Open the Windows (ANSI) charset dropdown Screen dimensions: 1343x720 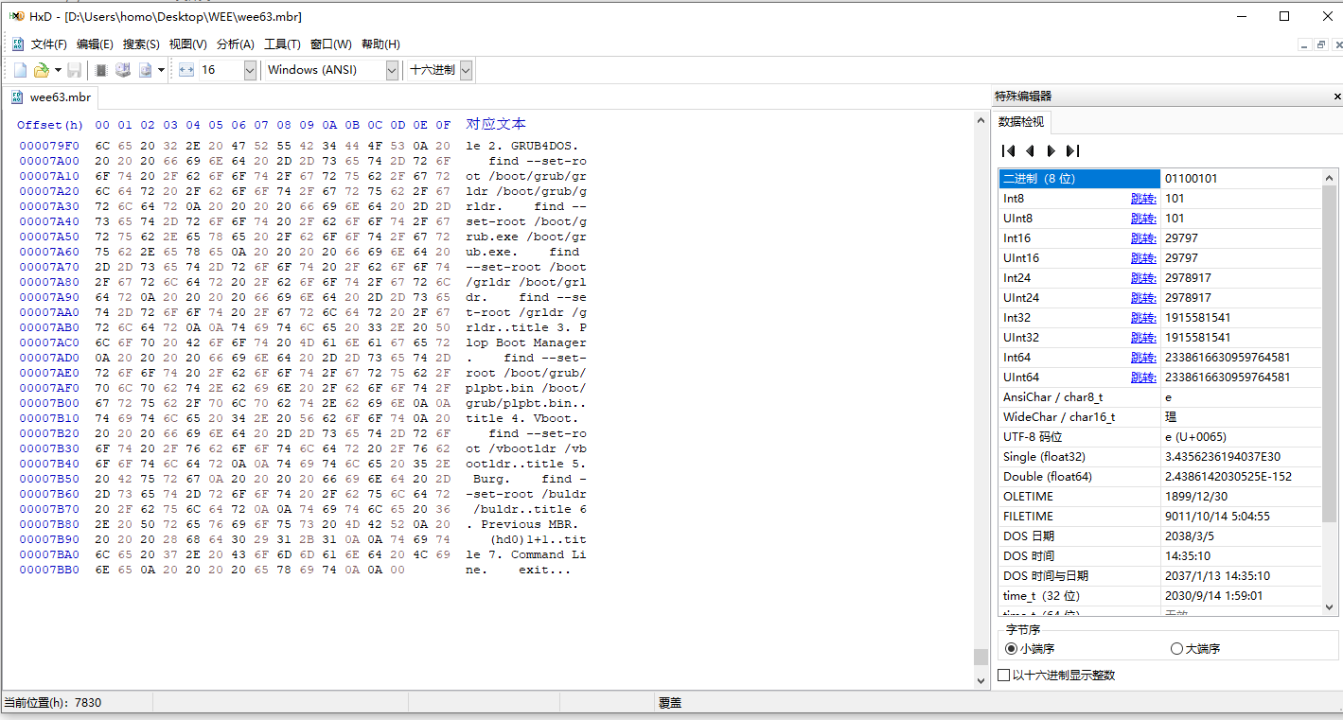click(x=392, y=70)
